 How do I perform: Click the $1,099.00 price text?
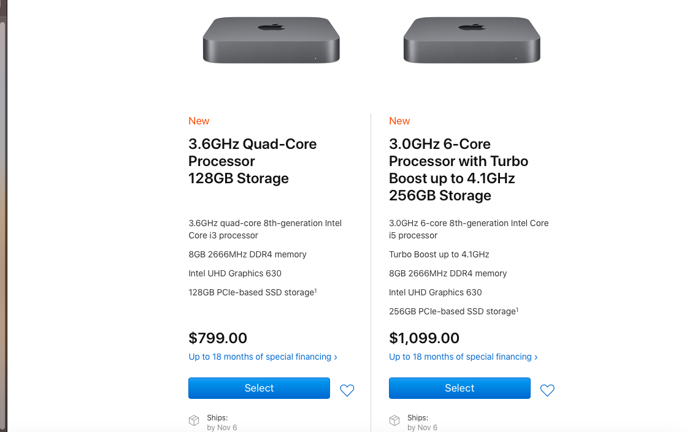[424, 338]
